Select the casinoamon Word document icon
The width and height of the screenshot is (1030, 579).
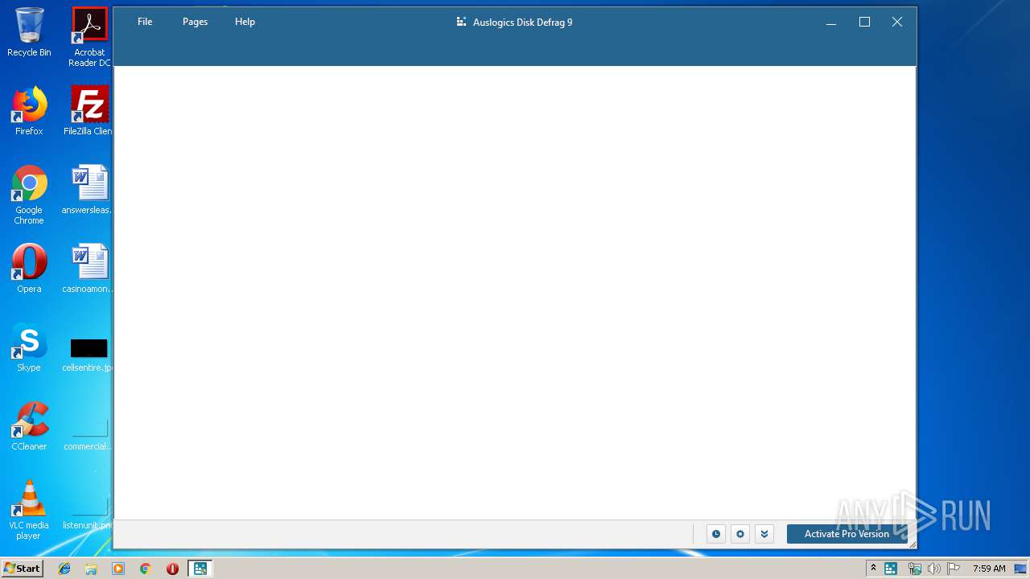coord(89,269)
